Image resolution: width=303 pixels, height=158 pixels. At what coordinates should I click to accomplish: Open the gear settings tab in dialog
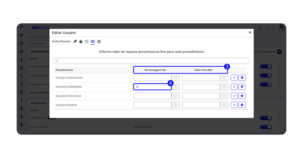coord(99,41)
